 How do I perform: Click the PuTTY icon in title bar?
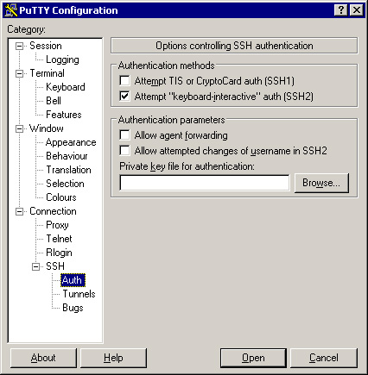point(10,10)
